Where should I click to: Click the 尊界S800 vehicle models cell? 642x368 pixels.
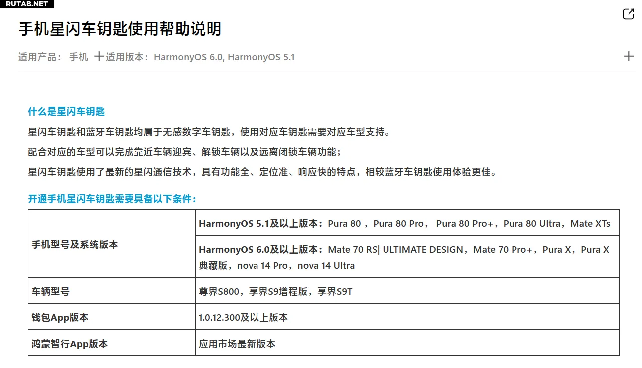[x=275, y=291]
